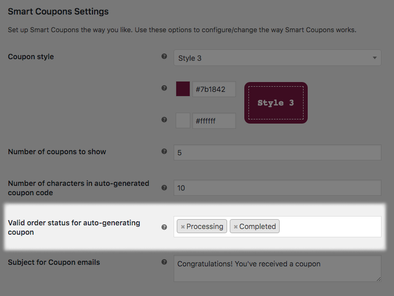394x296 pixels.
Task: Click the dark maroon color swatch
Action: coord(183,89)
